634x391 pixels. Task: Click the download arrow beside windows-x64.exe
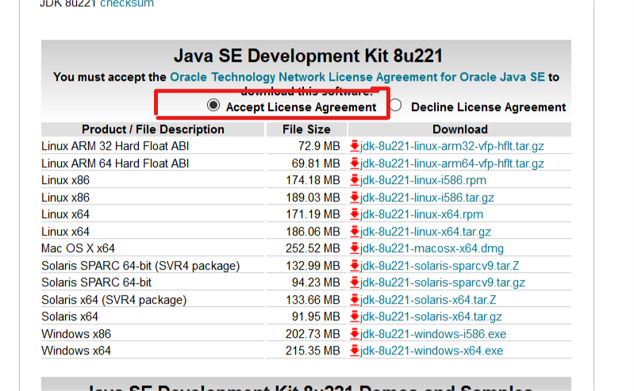click(355, 350)
